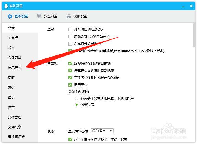Select 文件共享 in the left sidebar
Image resolution: width=197 pixels, height=144 pixels.
[20, 127]
